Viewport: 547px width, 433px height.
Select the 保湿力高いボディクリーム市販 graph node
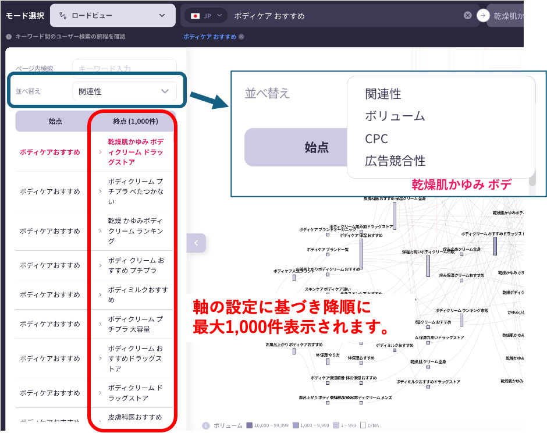[428, 265]
